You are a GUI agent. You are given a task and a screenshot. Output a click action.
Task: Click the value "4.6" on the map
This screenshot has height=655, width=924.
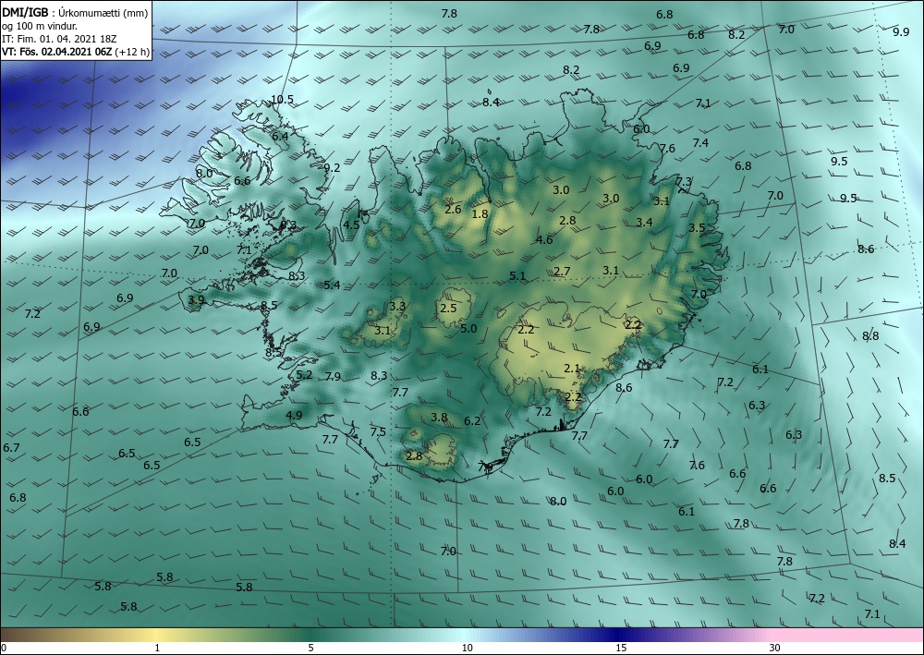544,239
